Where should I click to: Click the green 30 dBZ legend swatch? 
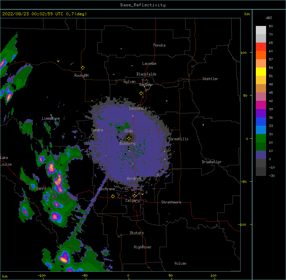pyautogui.click(x=261, y=138)
